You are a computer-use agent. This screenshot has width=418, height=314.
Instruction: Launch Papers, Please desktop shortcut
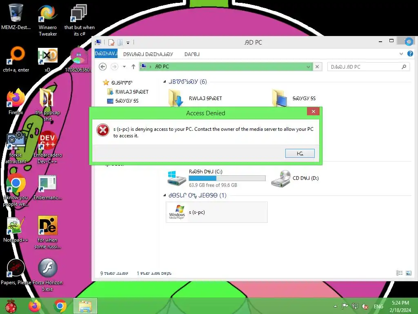16,272
